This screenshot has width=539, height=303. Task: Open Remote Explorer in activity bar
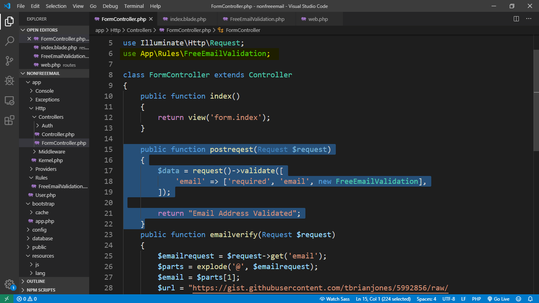[x=9, y=101]
